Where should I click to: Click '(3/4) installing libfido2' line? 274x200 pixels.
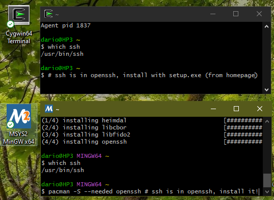click(x=86, y=135)
